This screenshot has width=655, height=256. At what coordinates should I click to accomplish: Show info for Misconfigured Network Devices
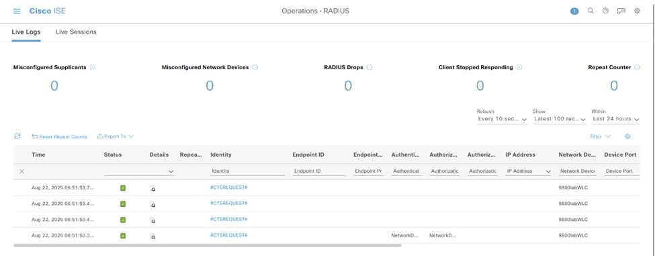click(x=255, y=67)
